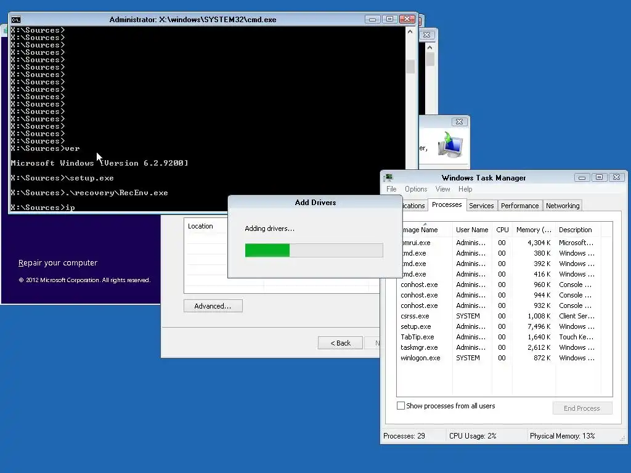Open the File menu in Task Manager

coord(391,189)
